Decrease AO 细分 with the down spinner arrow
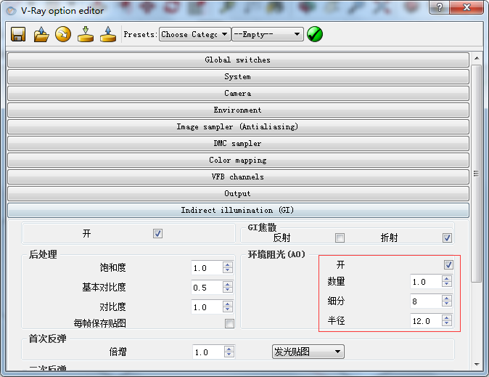Screen dimensions: 489x377 447,304
